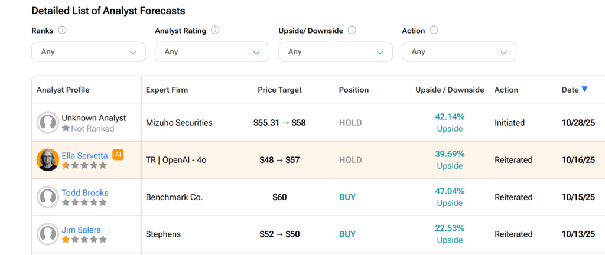The width and height of the screenshot is (605, 255).
Task: Click Jim Salera's star rating
Action: [84, 240]
